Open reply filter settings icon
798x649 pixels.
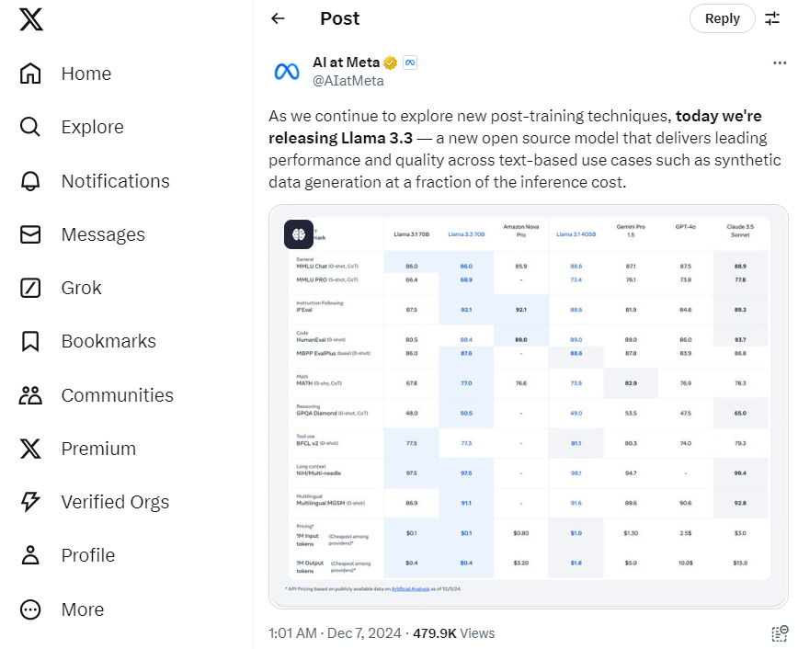click(772, 18)
